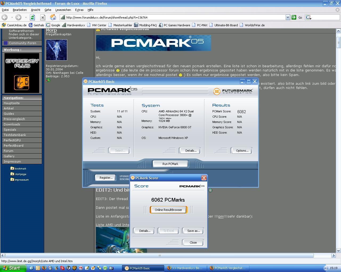Click Close button in Score dialog

click(x=193, y=243)
